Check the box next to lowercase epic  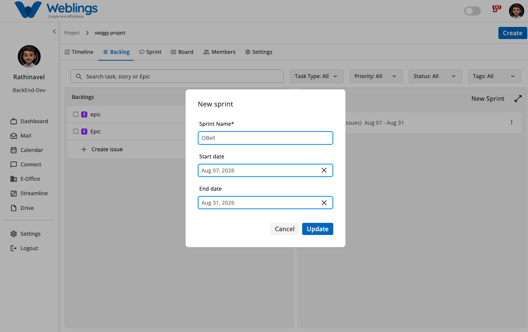point(76,114)
